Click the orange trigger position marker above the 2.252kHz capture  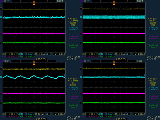(x=34, y=4)
